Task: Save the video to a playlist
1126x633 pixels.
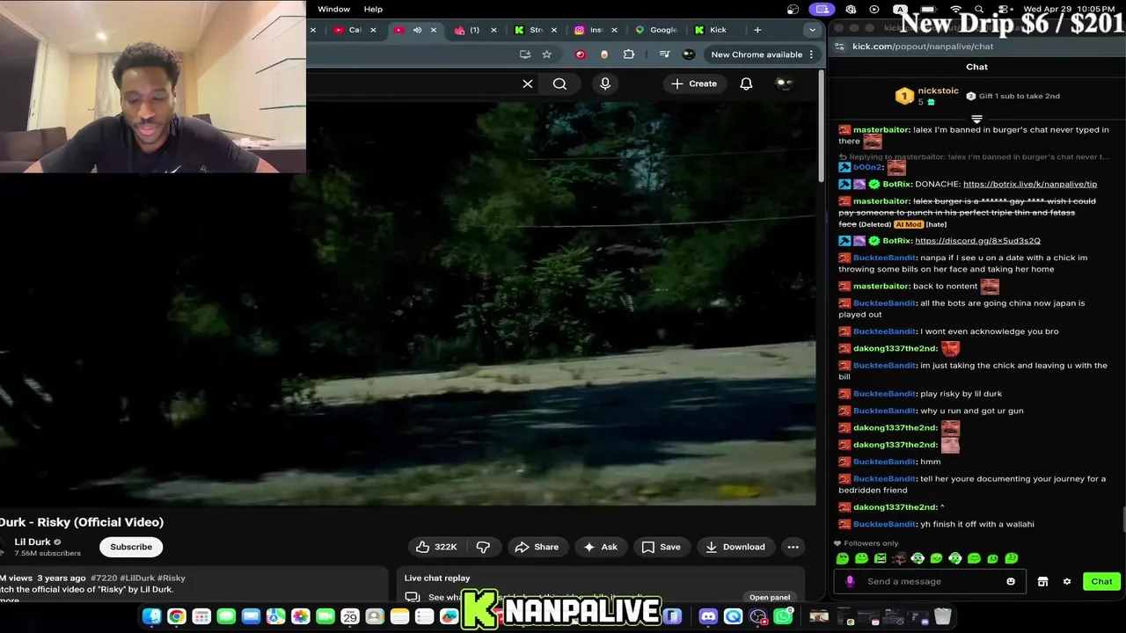Action: [x=661, y=547]
